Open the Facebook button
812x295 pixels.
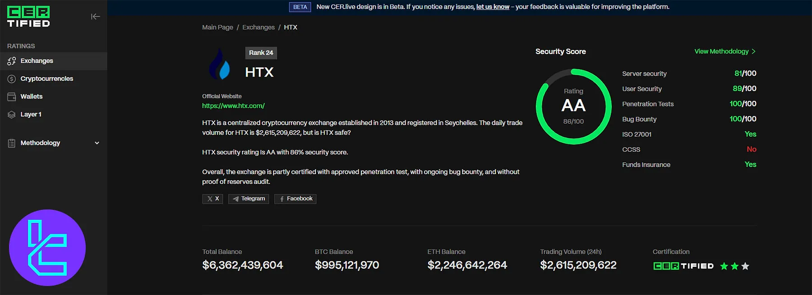click(295, 199)
